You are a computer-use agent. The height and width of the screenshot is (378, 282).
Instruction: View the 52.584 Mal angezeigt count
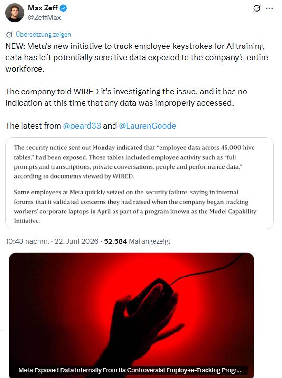pyautogui.click(x=137, y=241)
